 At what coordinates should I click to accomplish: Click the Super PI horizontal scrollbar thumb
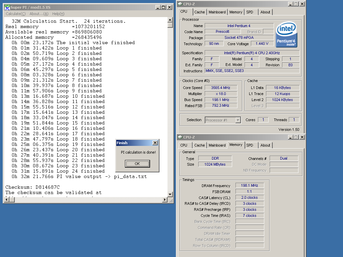12,199
